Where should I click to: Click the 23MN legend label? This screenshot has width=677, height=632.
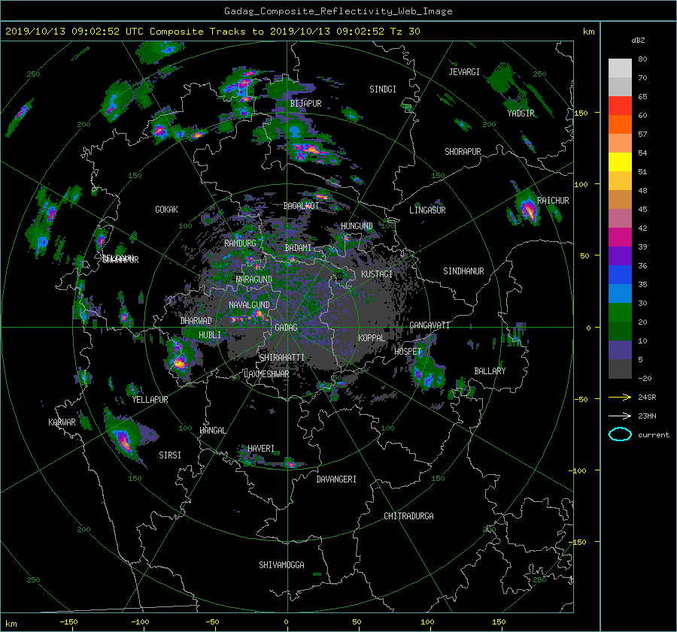(x=647, y=416)
